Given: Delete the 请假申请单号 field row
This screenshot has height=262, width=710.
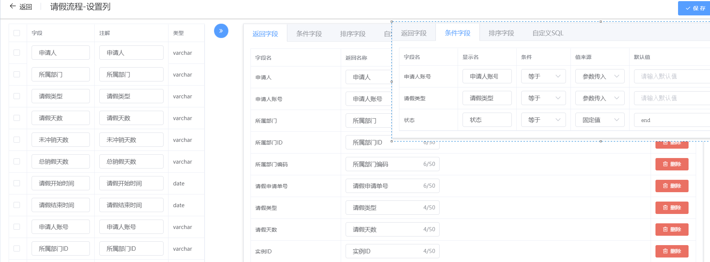Looking at the screenshot, I should point(672,186).
